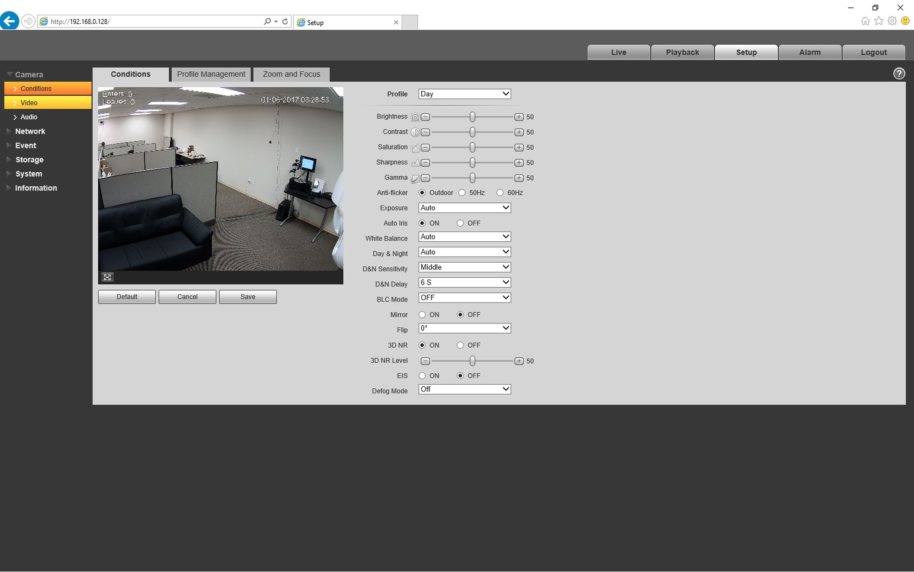Increase Contrast with the plus icon

519,132
